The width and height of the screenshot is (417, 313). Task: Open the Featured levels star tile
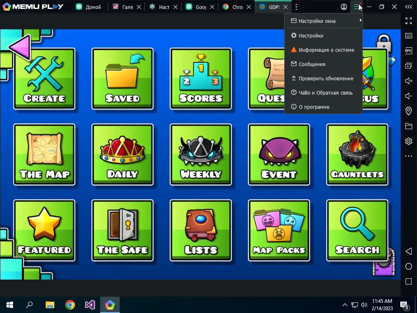tap(44, 231)
